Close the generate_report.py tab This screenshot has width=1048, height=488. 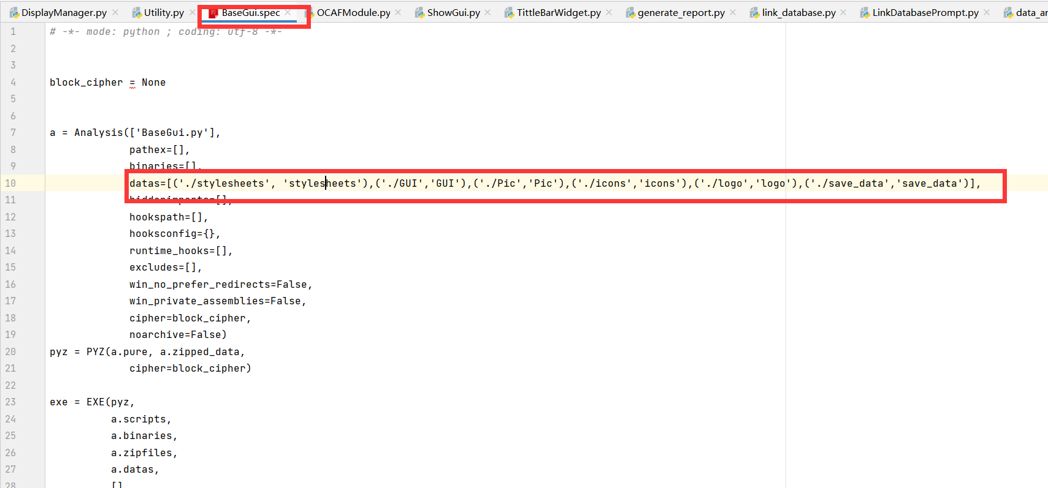[x=733, y=12]
